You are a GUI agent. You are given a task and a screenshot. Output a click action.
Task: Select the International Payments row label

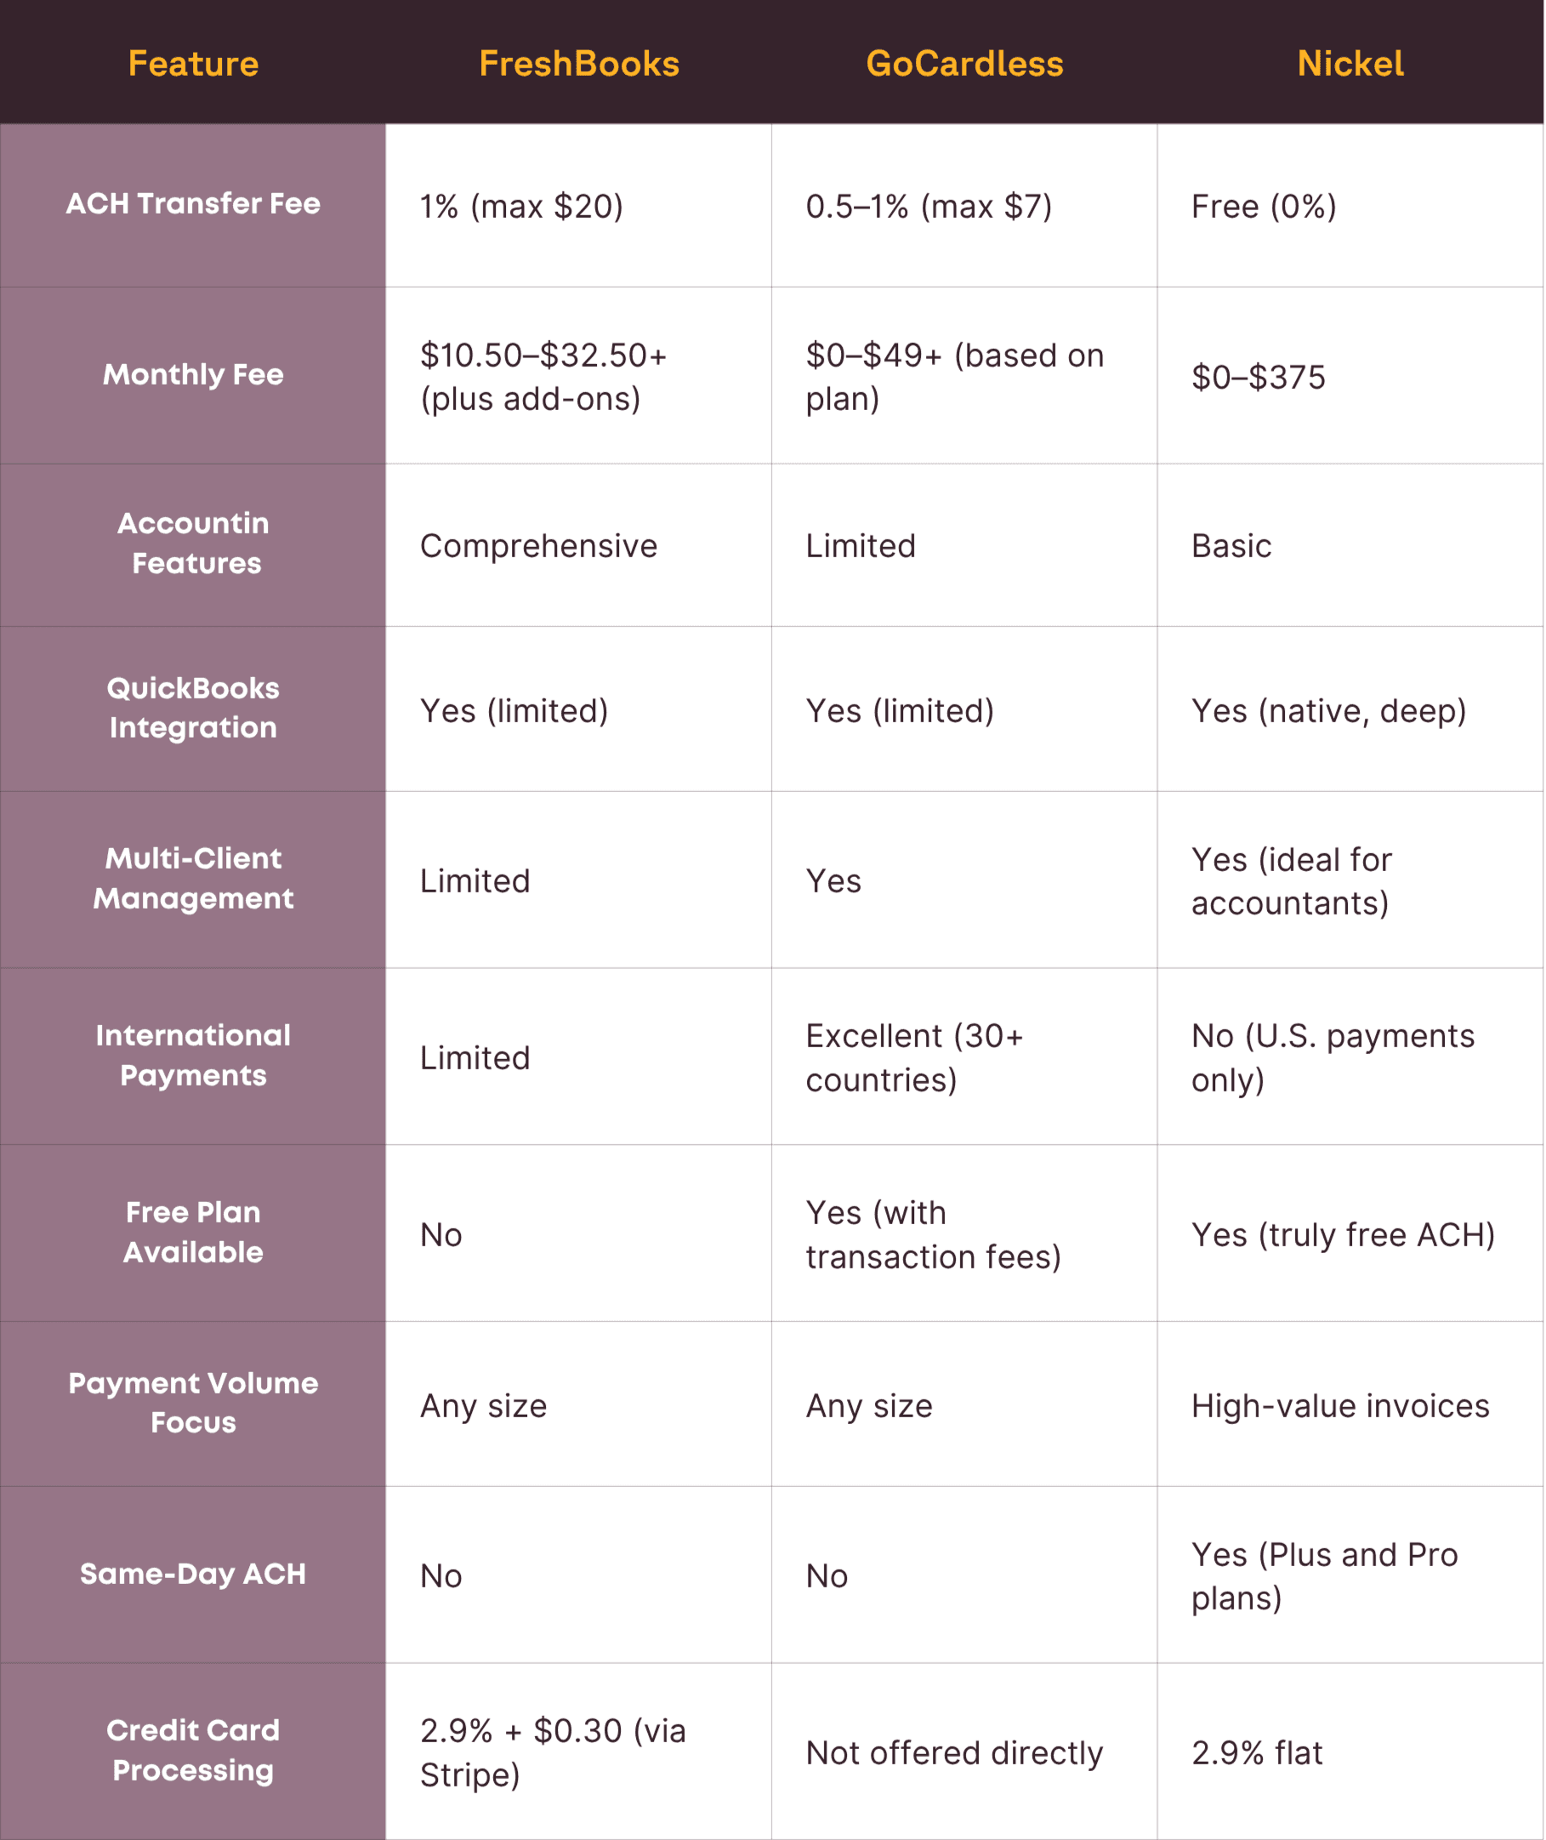pyautogui.click(x=193, y=1056)
